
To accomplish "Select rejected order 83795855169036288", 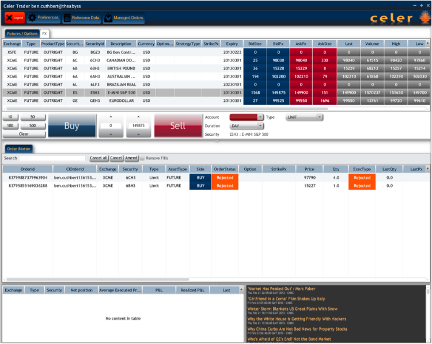I will point(215,186).
